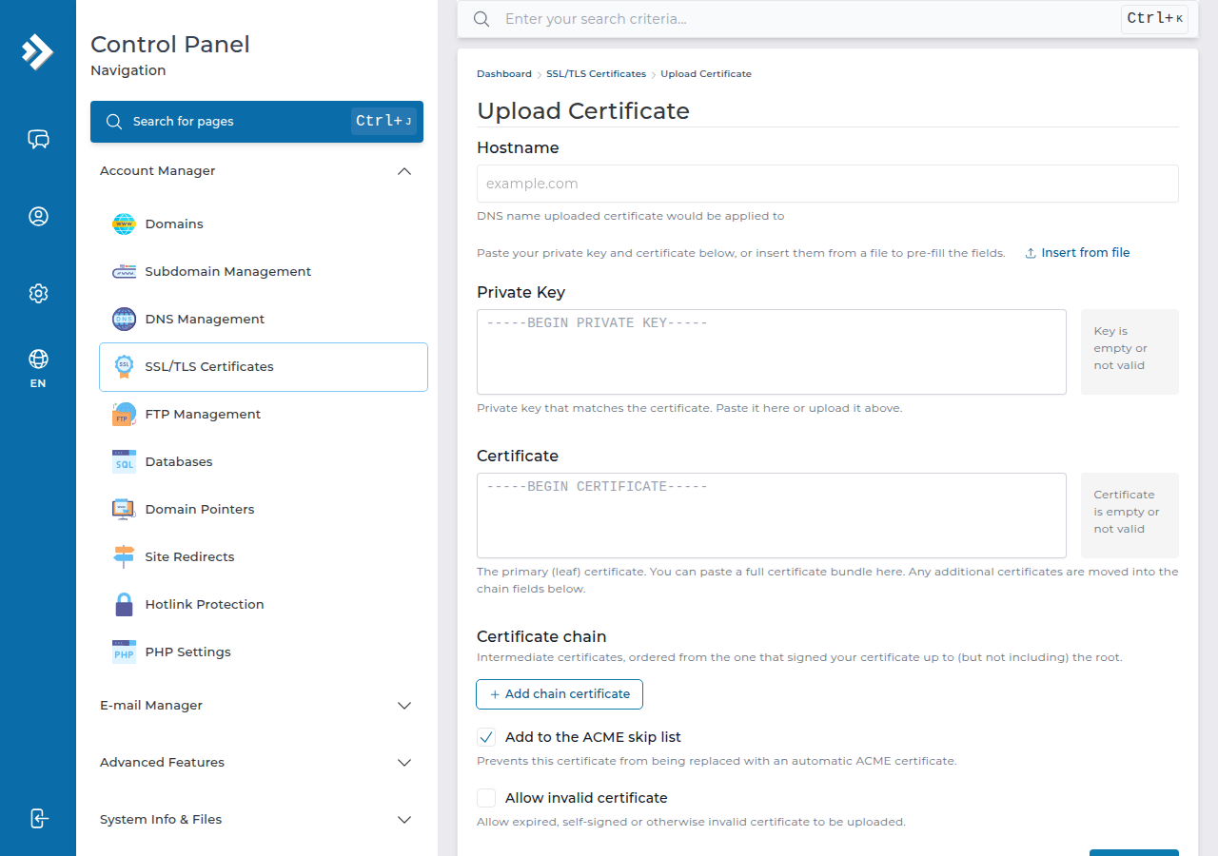Image resolution: width=1218 pixels, height=856 pixels.
Task: Click the logout icon in sidebar
Action: [38, 818]
